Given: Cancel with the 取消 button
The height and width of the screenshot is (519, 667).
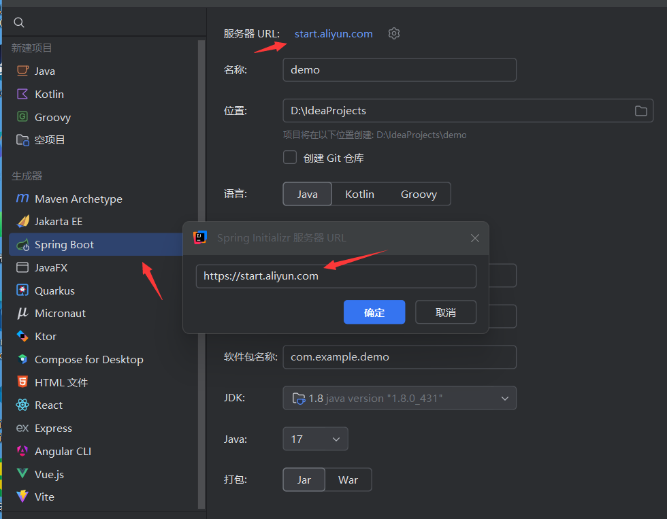Looking at the screenshot, I should tap(445, 312).
